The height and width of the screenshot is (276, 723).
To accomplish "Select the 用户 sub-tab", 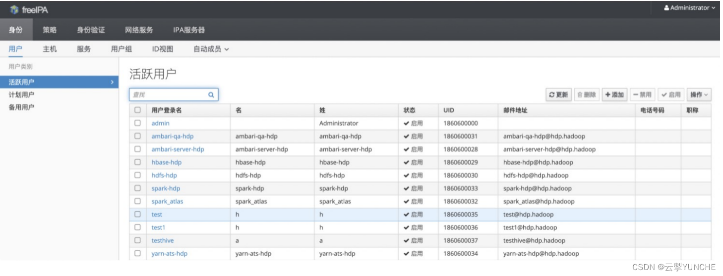I will point(15,49).
